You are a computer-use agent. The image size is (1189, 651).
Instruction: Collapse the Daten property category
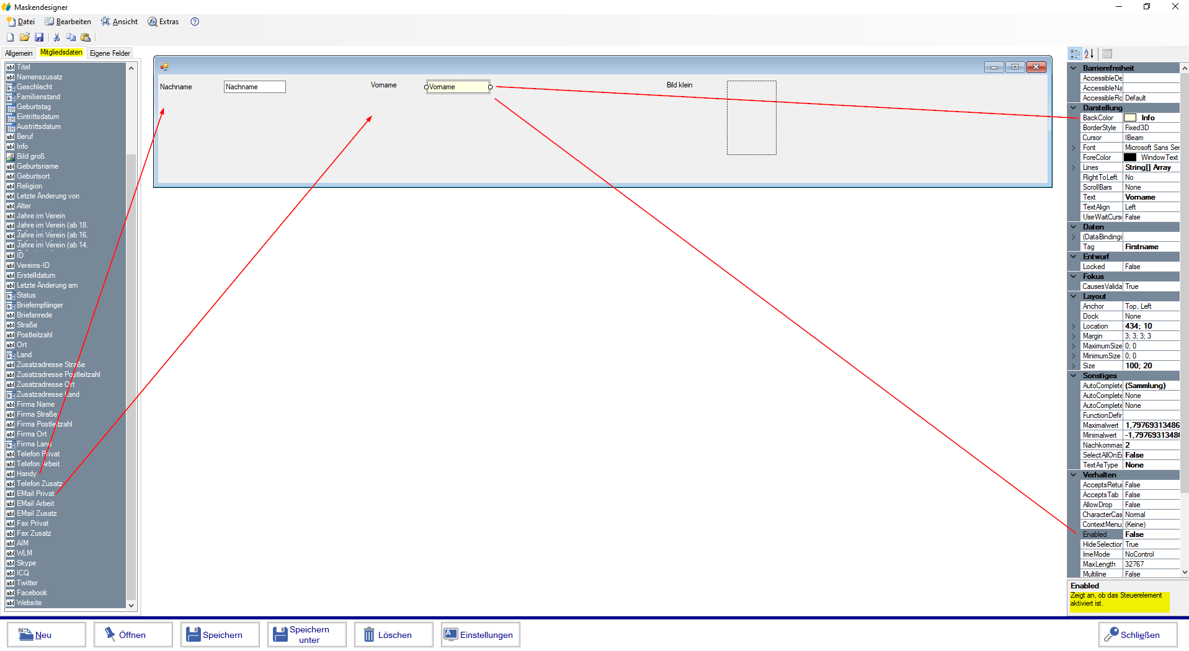1074,227
